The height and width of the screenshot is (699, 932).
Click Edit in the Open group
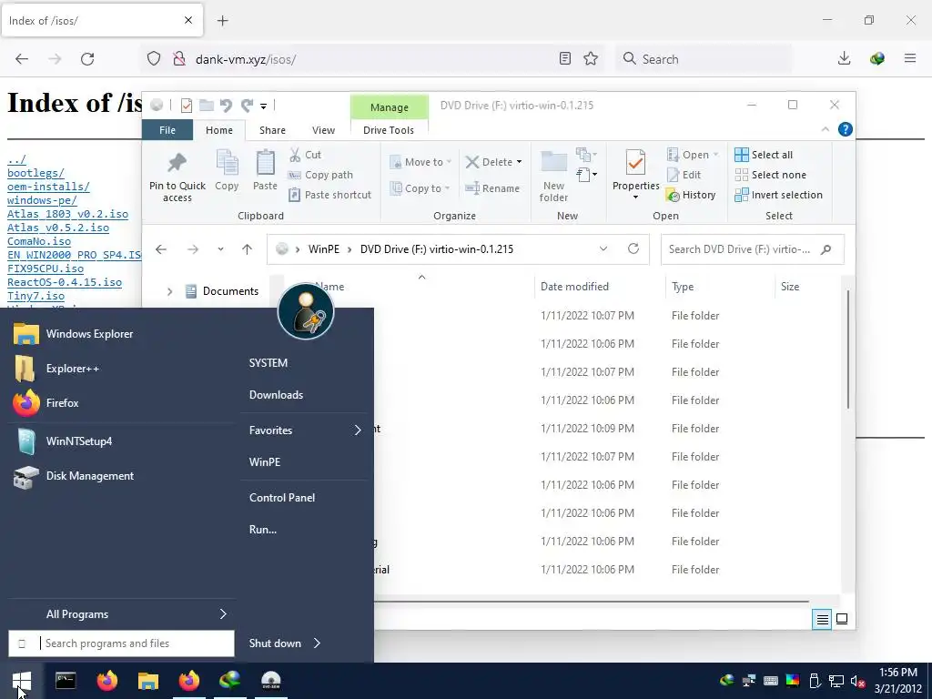click(684, 175)
